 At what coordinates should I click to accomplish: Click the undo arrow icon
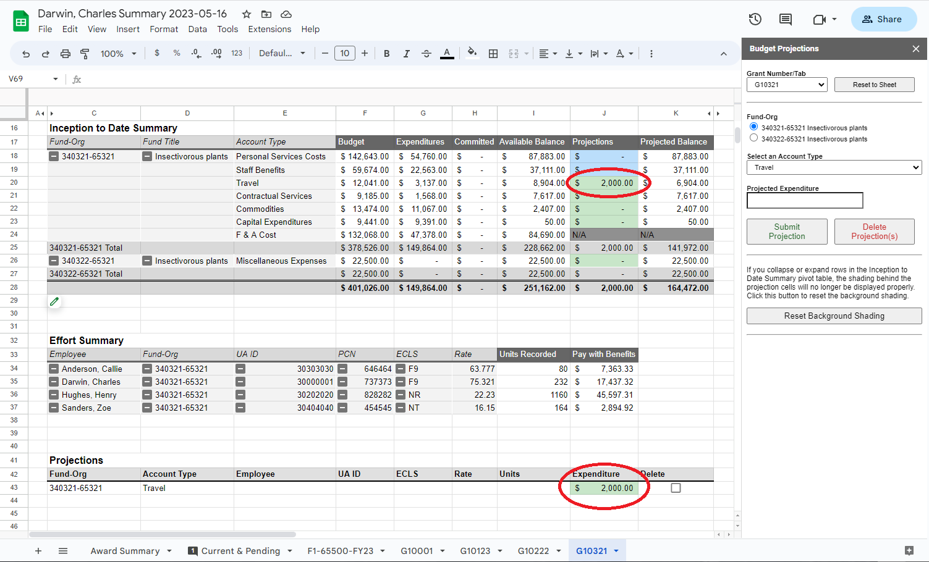click(26, 54)
